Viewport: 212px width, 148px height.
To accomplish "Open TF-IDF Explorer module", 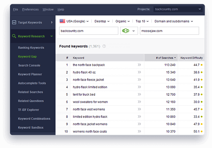I will coord(29,110).
